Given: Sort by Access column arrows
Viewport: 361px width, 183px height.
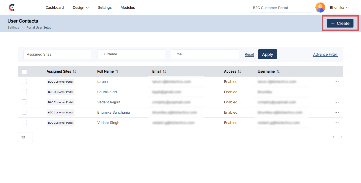Looking at the screenshot, I should click(x=239, y=72).
